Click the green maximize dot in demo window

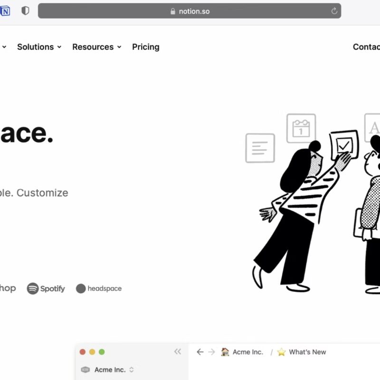(102, 352)
